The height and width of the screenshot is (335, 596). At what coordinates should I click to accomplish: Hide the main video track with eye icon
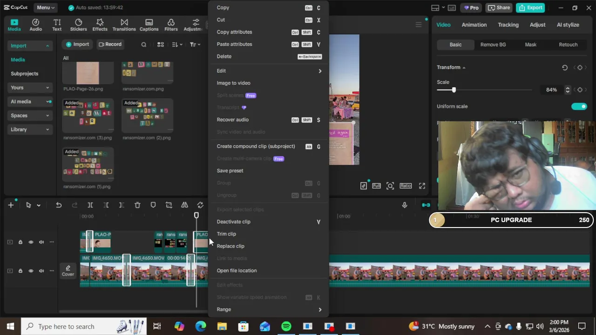31,271
